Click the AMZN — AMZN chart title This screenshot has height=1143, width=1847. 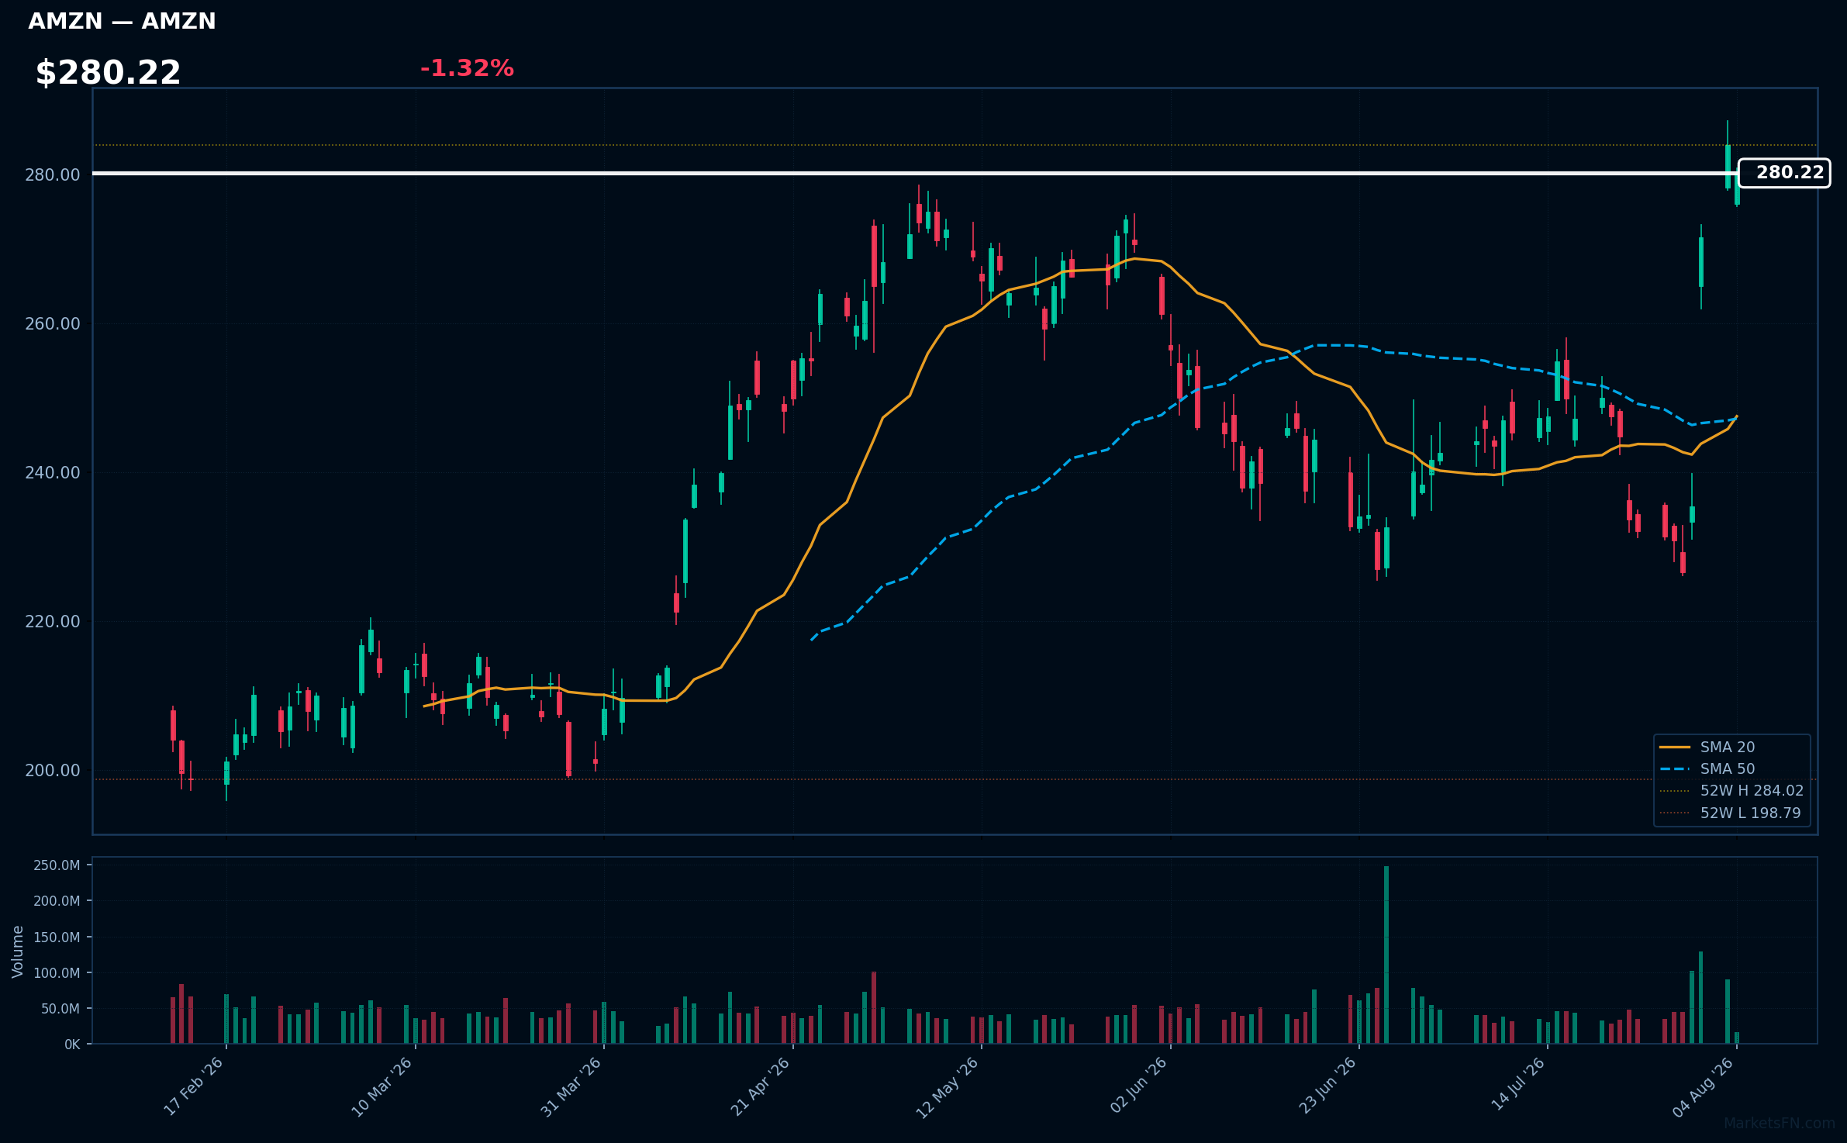click(x=122, y=21)
